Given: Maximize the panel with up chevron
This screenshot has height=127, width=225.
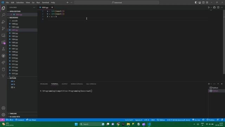Looking at the screenshot, I should coord(218,84).
